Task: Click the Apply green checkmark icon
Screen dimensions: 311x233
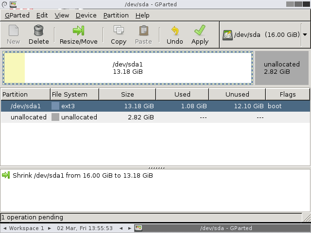Action: (200, 30)
